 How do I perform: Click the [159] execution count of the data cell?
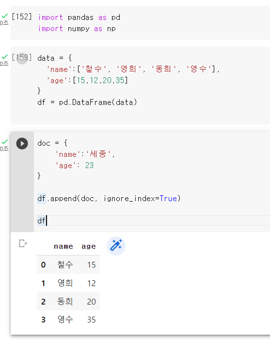[x=22, y=58]
